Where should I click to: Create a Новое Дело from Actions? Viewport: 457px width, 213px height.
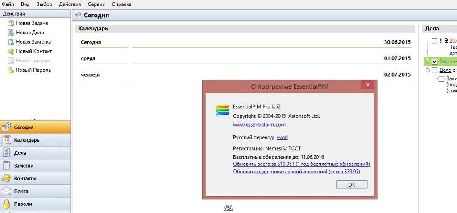tap(30, 33)
